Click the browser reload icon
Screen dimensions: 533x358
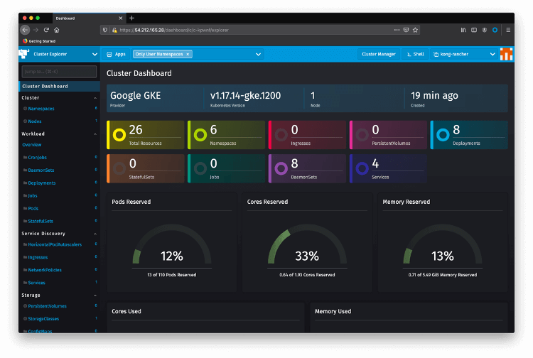coord(46,30)
